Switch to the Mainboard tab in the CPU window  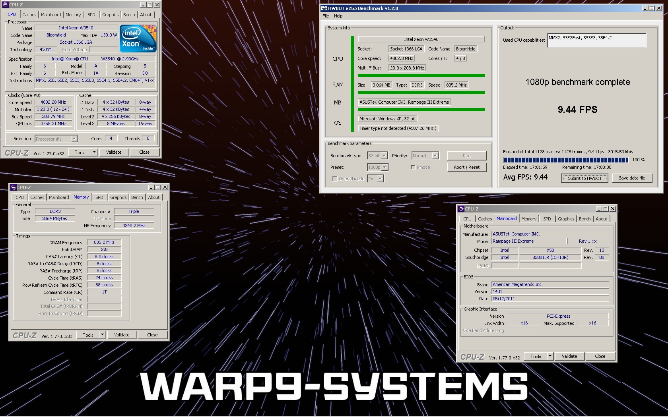click(51, 15)
